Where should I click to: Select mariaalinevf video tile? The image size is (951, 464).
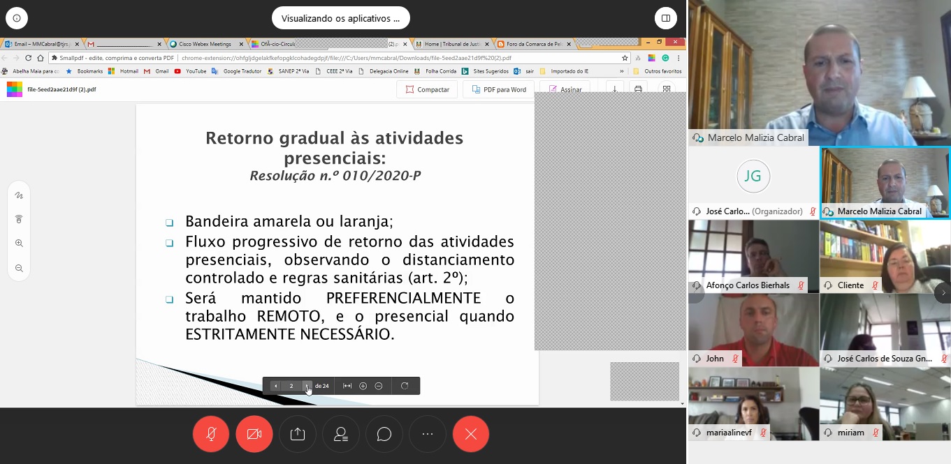pos(753,404)
